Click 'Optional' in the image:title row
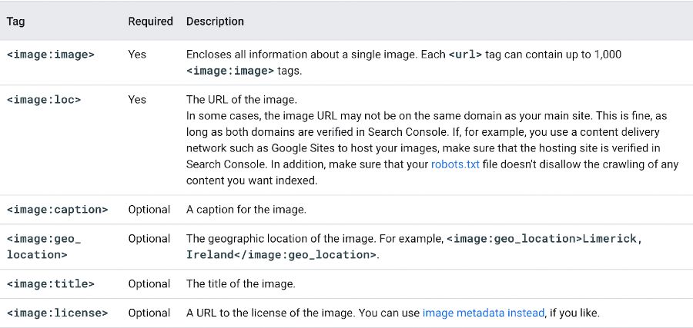The image size is (693, 328). [x=149, y=284]
